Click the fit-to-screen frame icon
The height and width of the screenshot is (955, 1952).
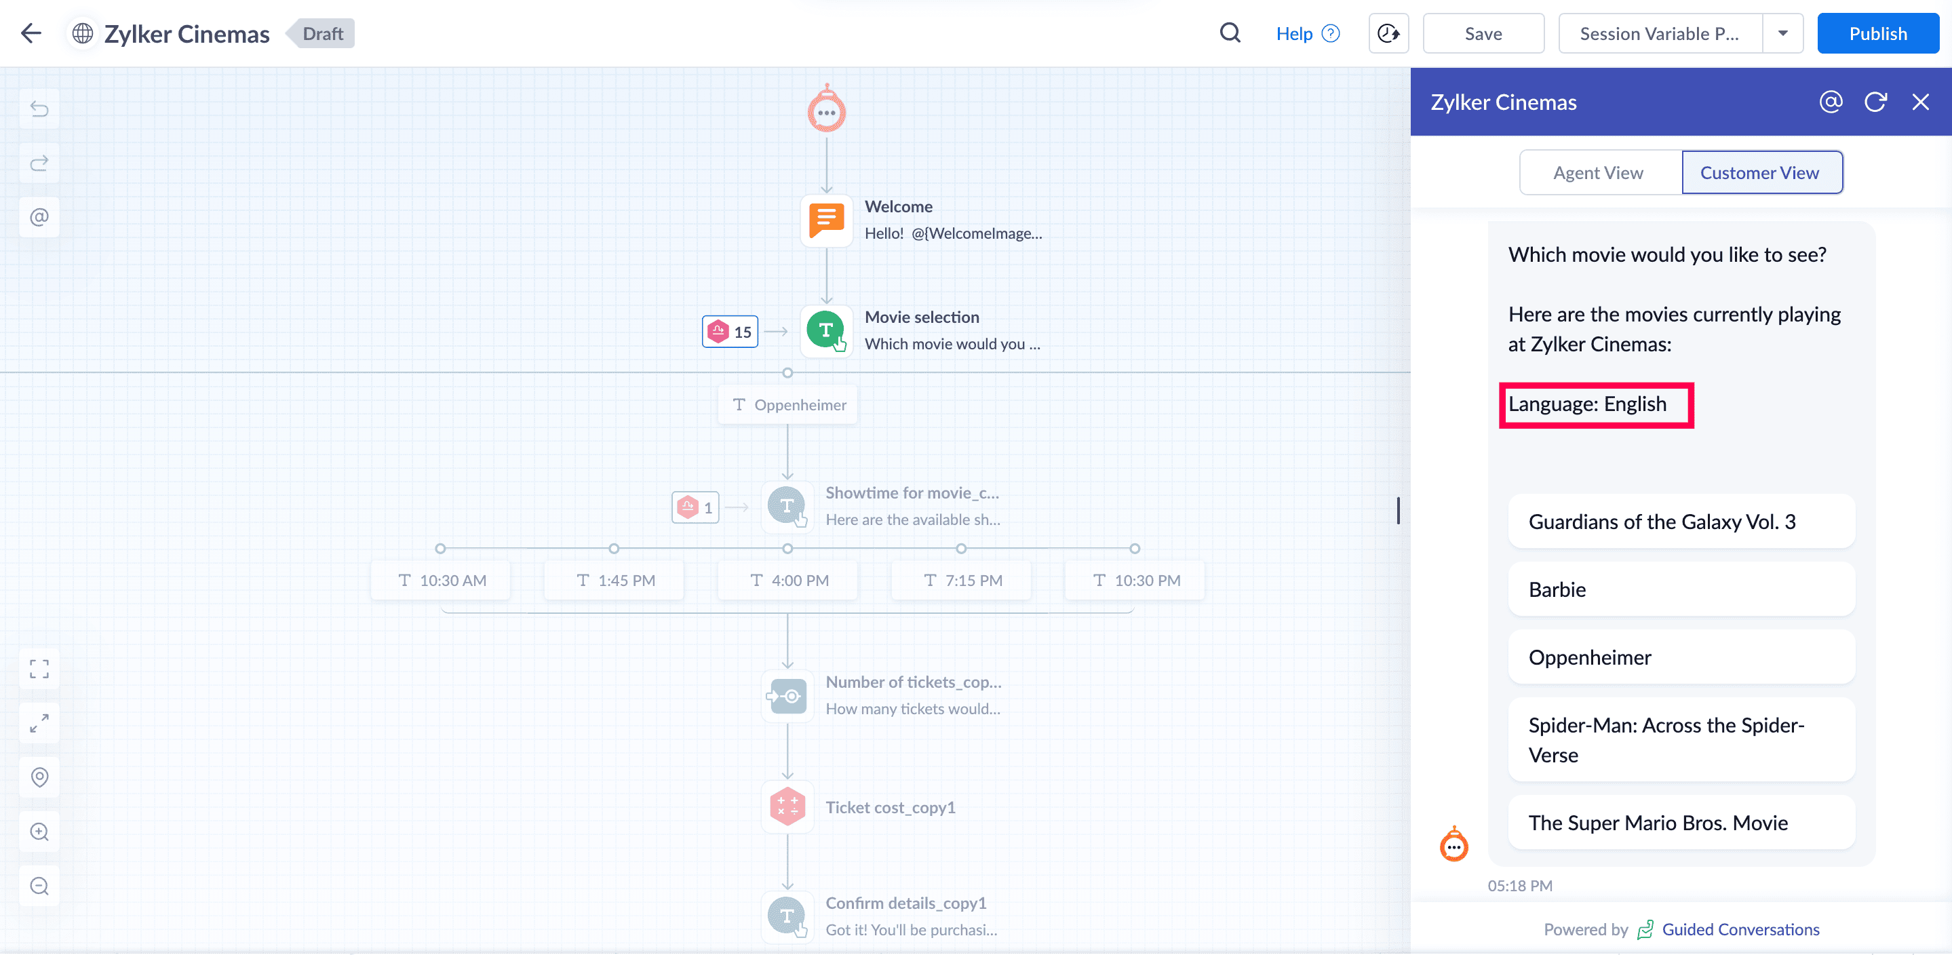[x=39, y=669]
